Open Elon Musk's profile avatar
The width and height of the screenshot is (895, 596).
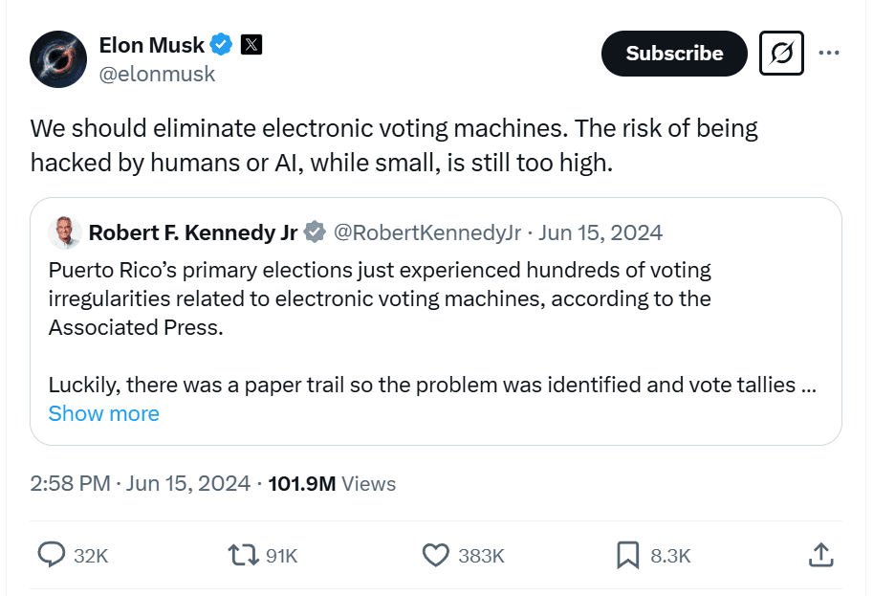[59, 59]
